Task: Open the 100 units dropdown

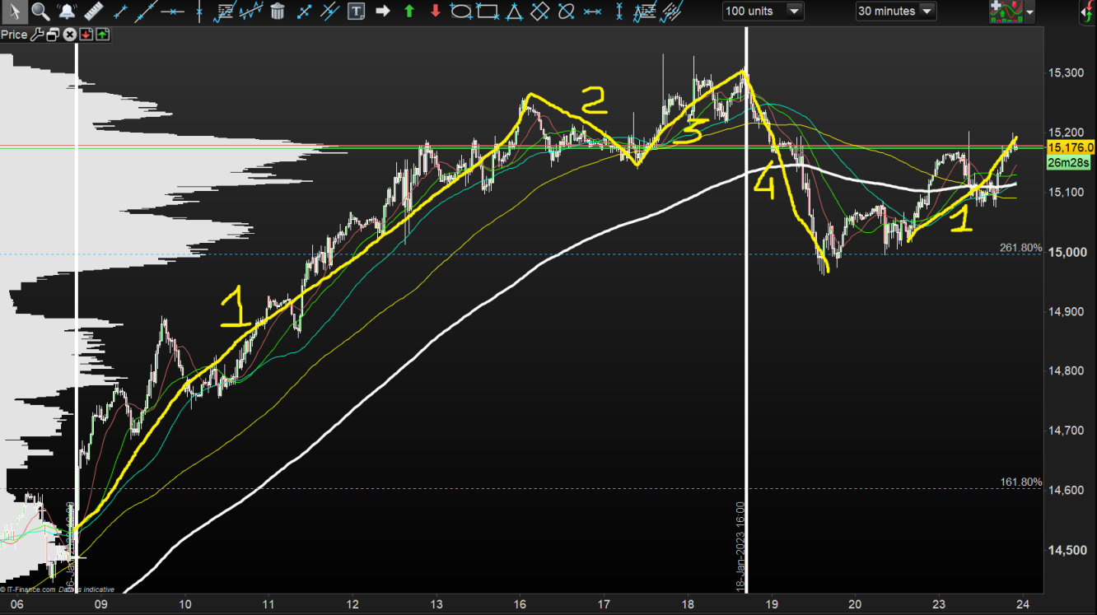Action: point(763,11)
